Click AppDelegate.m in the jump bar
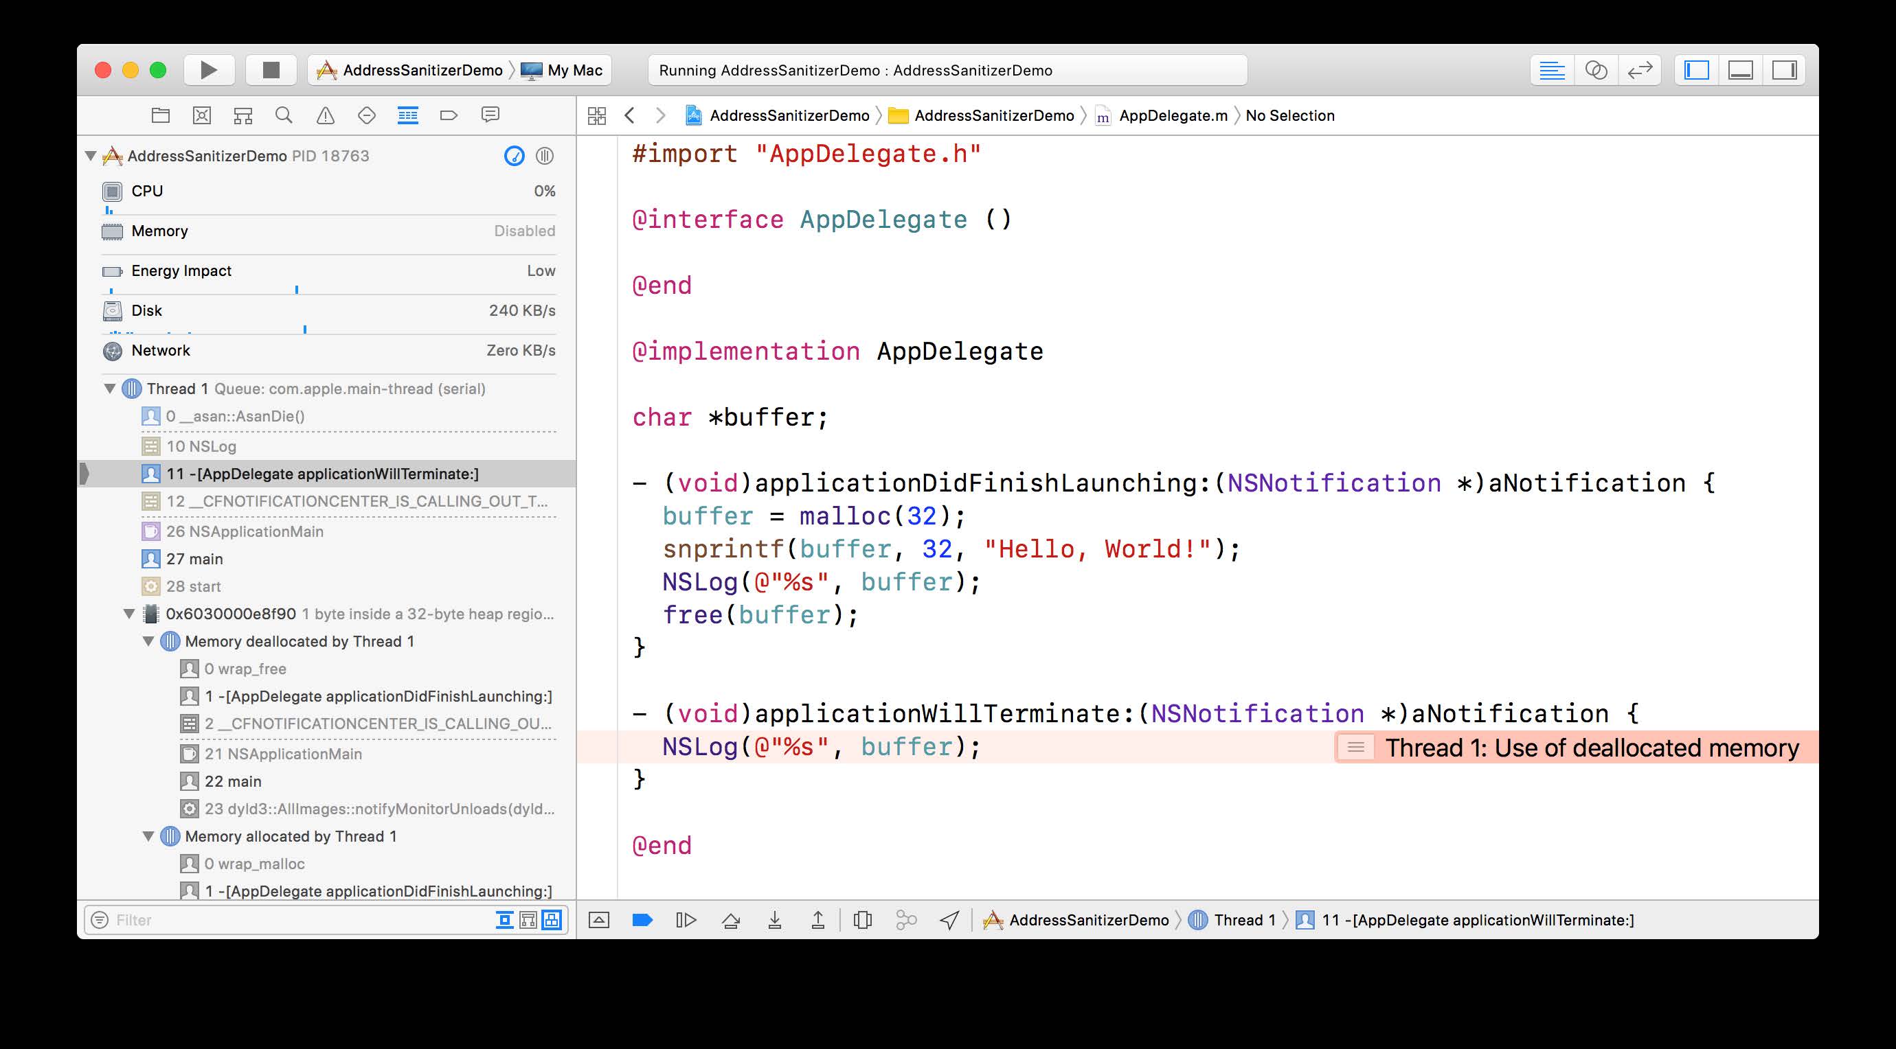The width and height of the screenshot is (1896, 1049). pos(1162,115)
